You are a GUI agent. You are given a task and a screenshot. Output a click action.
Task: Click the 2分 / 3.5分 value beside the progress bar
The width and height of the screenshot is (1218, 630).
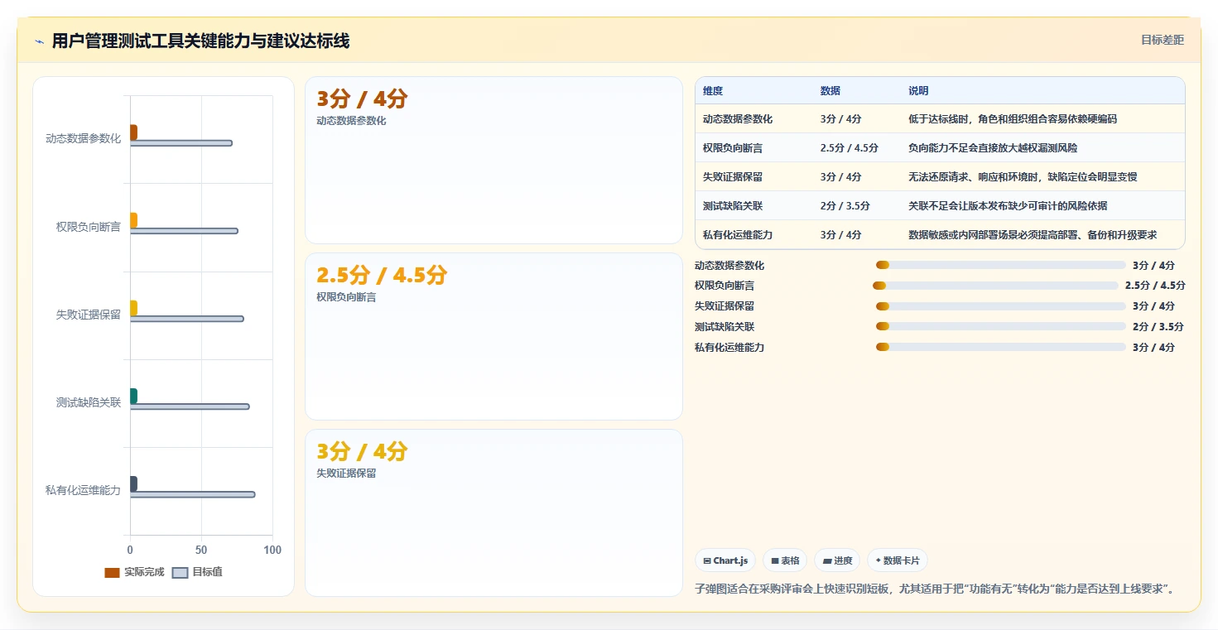click(x=1158, y=327)
